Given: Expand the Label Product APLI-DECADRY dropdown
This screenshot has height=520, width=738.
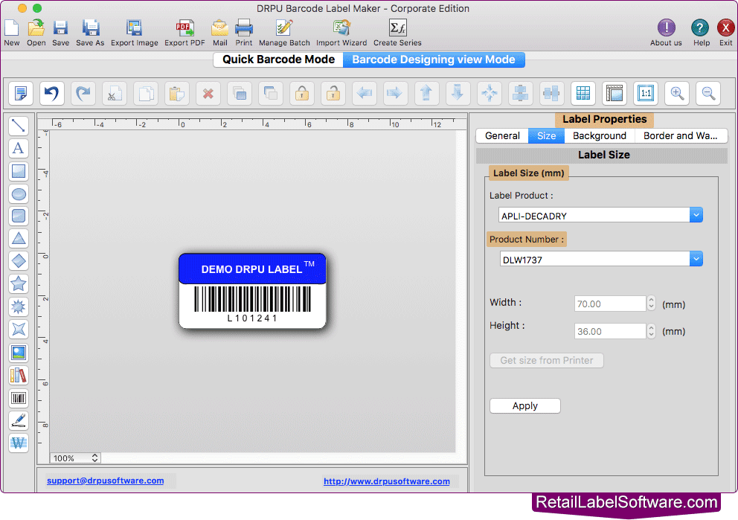Looking at the screenshot, I should [696, 215].
